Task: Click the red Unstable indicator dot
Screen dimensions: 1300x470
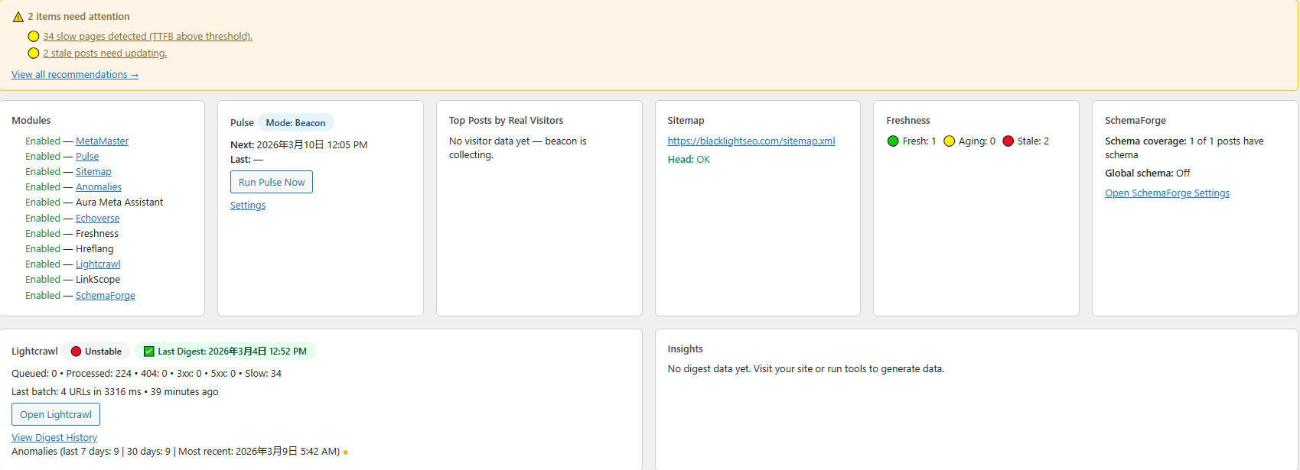Action: [77, 352]
